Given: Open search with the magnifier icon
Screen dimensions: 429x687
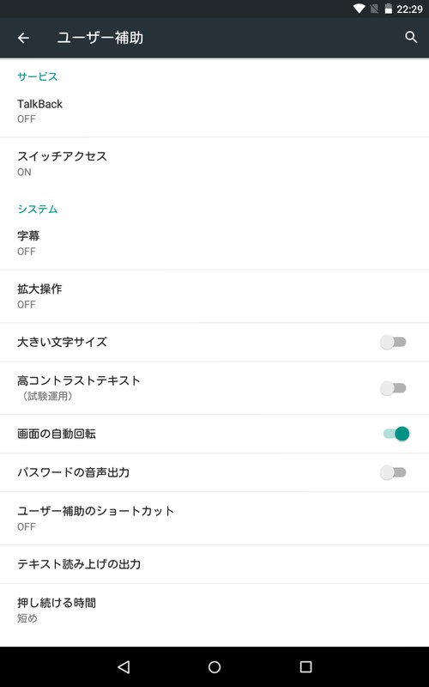Looking at the screenshot, I should click(411, 37).
